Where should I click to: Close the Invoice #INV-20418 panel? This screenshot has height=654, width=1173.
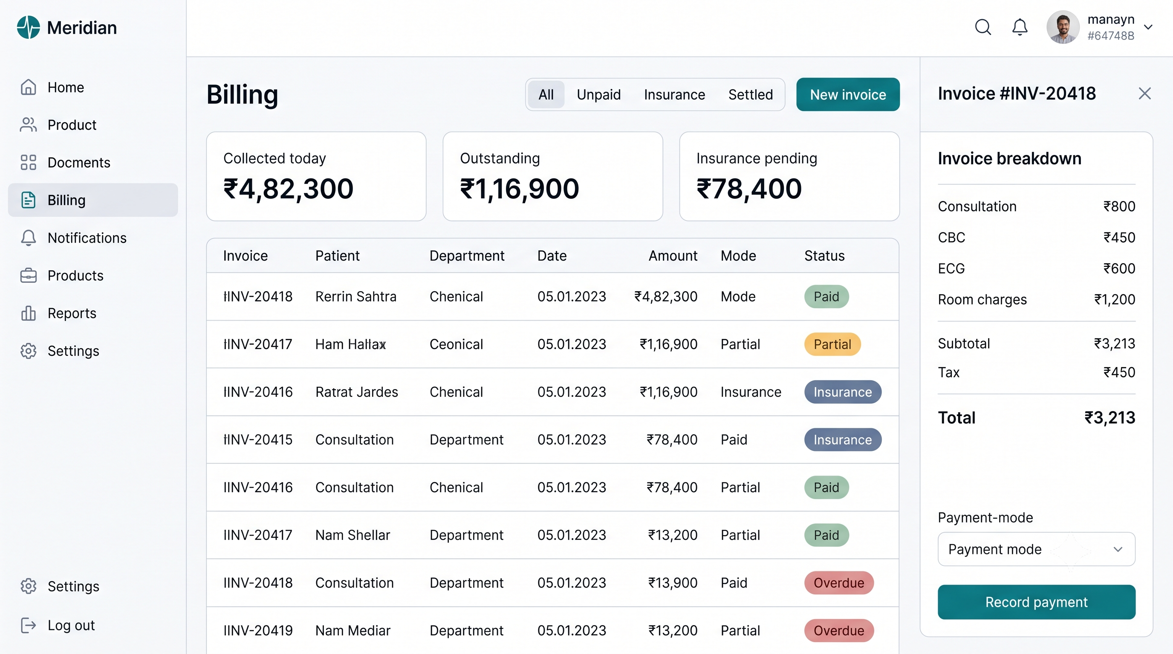click(1144, 94)
